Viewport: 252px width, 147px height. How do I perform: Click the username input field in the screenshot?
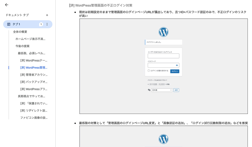point(164,56)
